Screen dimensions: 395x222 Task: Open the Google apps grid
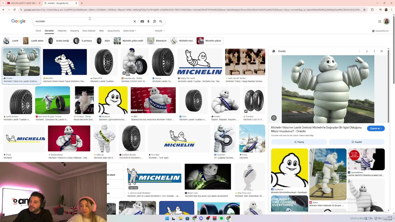point(380,21)
